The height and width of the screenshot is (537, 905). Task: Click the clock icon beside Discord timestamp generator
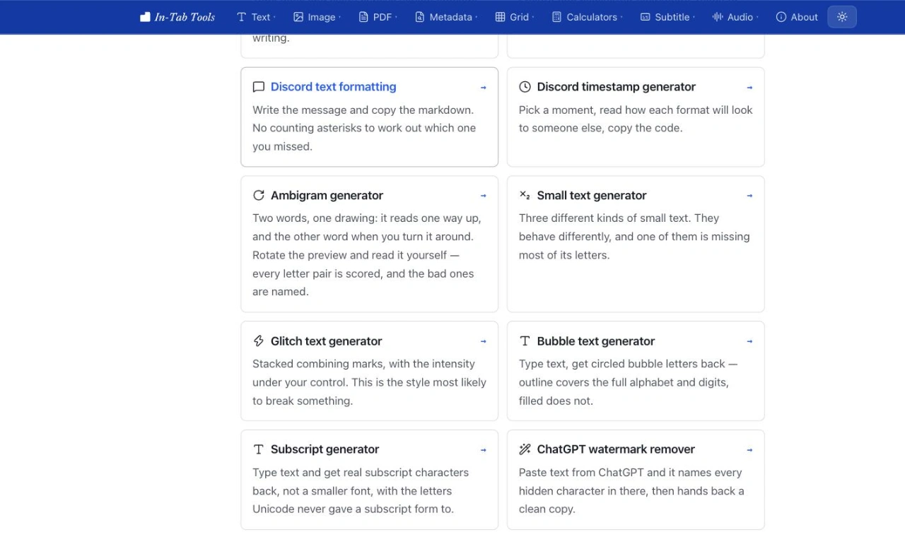(525, 87)
